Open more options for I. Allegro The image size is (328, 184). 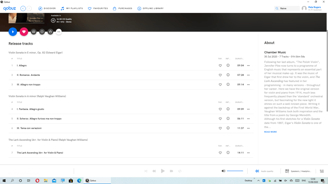pyautogui.click(x=248, y=65)
